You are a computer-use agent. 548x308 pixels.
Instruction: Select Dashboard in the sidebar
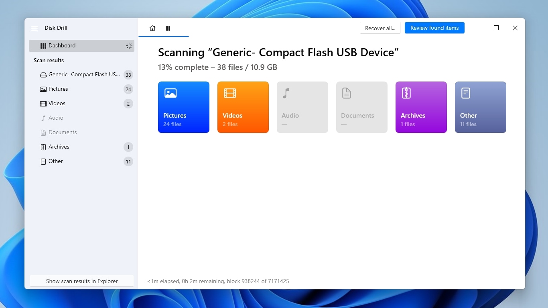click(81, 46)
